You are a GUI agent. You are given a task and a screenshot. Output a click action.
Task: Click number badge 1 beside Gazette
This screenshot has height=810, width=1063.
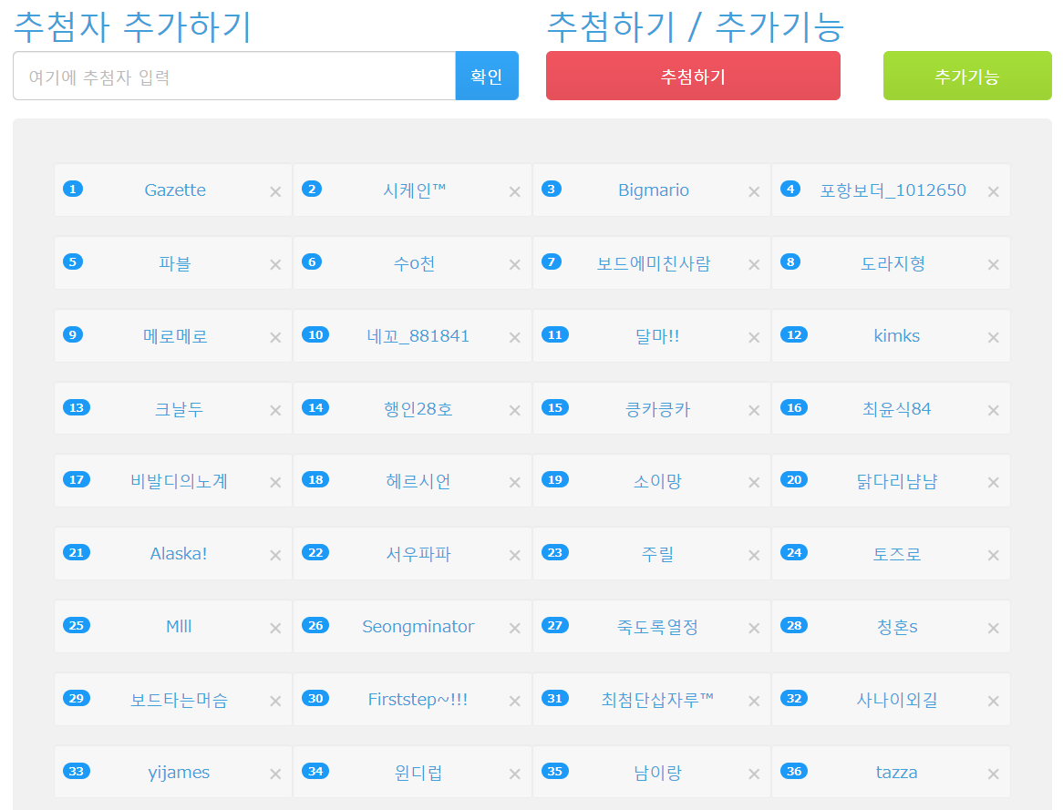coord(73,189)
